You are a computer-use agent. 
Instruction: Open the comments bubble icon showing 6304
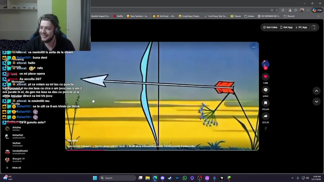pos(266,90)
